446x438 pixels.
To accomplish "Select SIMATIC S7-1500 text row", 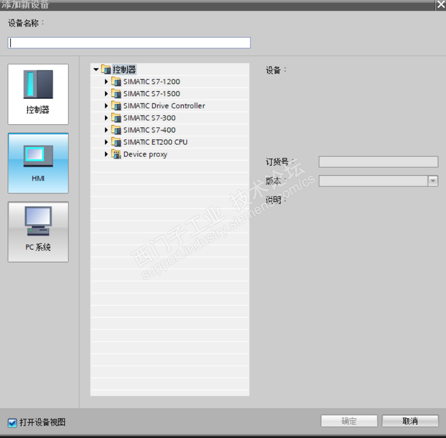I will coord(152,94).
